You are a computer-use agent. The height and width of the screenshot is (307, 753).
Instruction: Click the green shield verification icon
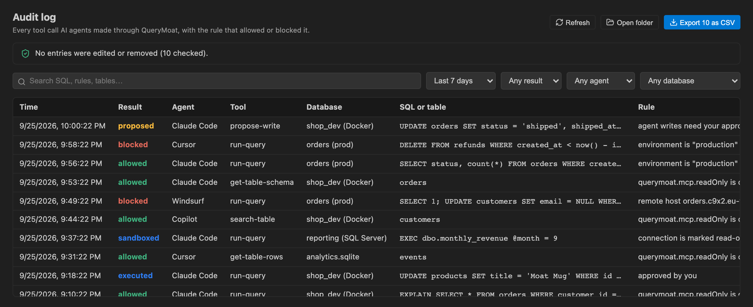coord(25,54)
